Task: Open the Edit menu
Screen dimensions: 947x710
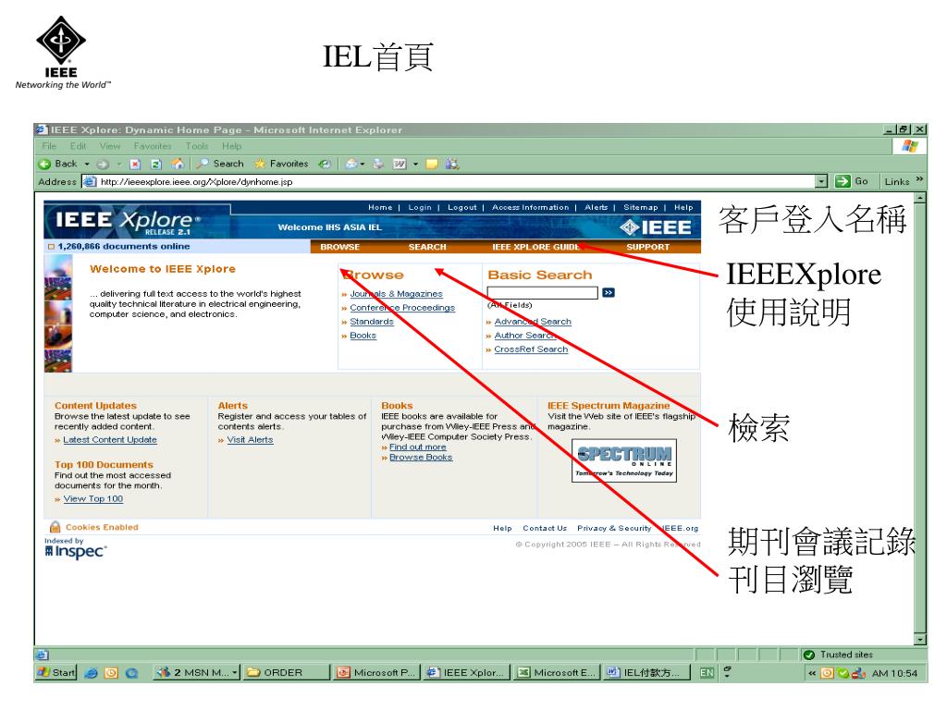Action: (78, 146)
